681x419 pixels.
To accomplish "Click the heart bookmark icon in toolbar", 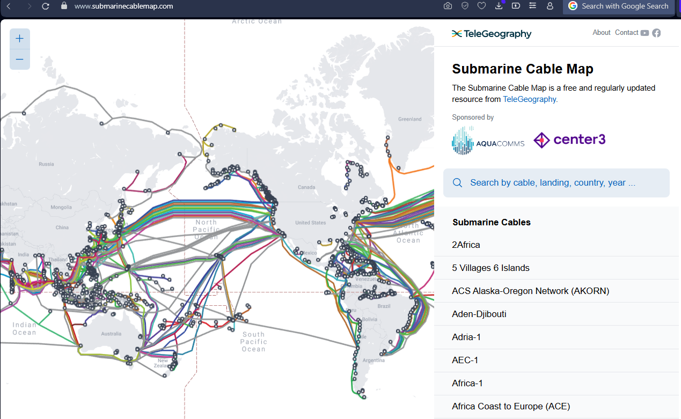I will (x=481, y=6).
